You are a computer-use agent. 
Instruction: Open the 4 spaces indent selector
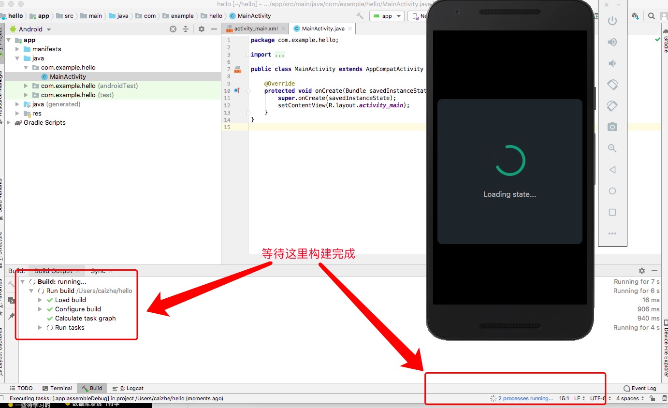630,398
